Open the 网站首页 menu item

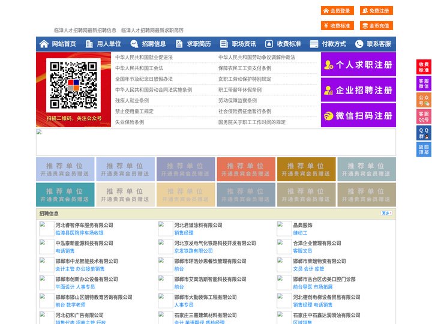point(64,44)
